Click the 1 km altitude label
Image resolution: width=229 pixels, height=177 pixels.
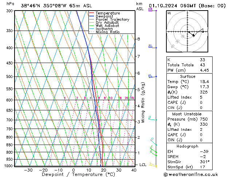[138, 153]
